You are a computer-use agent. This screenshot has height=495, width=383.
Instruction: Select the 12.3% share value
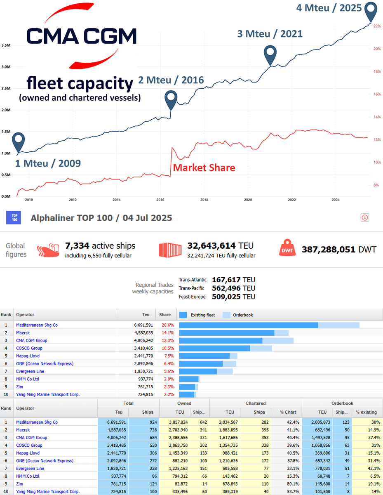[168, 340]
